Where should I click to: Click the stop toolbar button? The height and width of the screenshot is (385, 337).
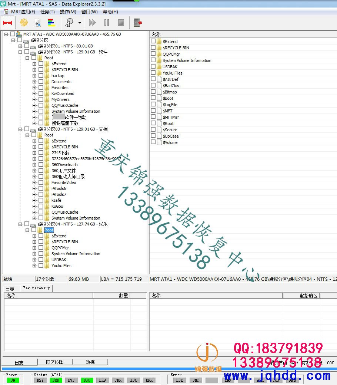coord(121,23)
